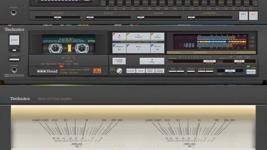
Task: Click the 1886 tape counter readout
Action: coord(189,45)
